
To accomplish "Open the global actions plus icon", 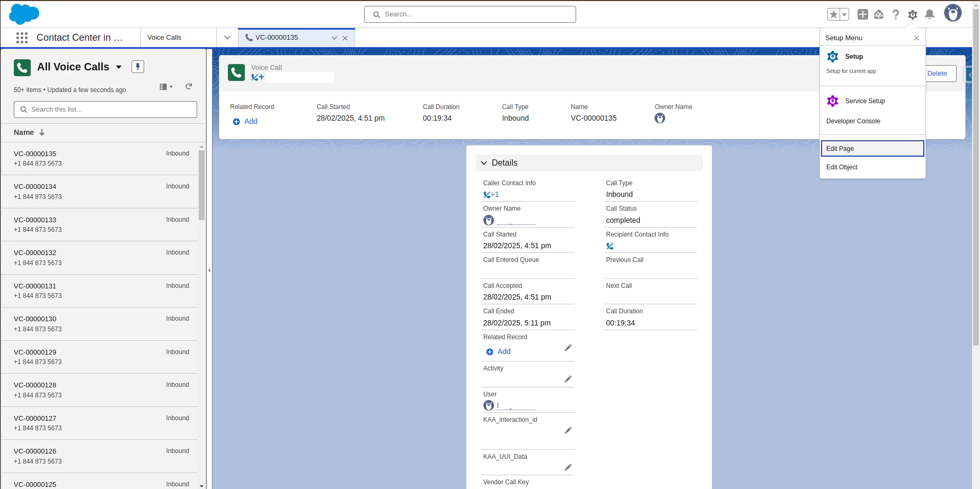I will (x=862, y=14).
